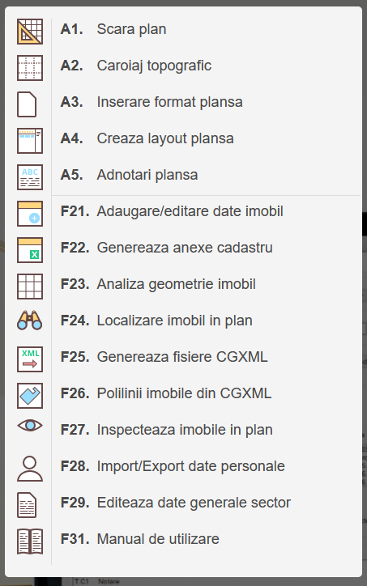This screenshot has height=586, width=367.
Task: Click the blank page Inserare format icon
Action: coord(27,104)
